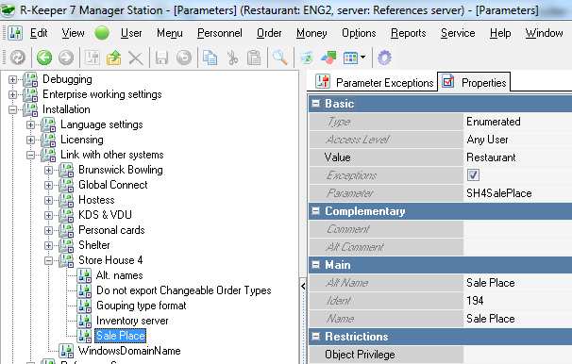Click the Parameter Exceptions tab icon
Image resolution: width=572 pixels, height=364 pixels.
[323, 82]
